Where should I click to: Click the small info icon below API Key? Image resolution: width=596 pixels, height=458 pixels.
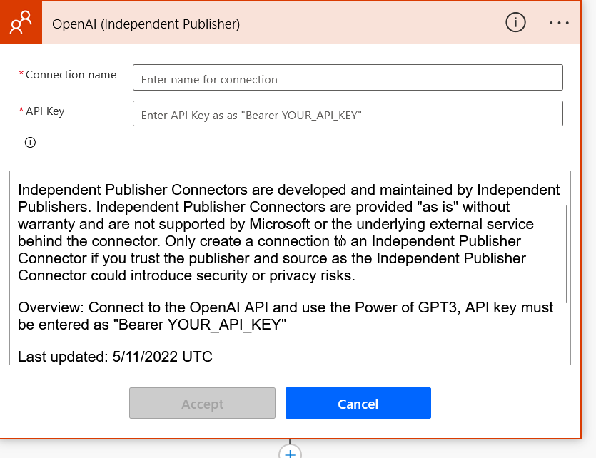tap(30, 143)
